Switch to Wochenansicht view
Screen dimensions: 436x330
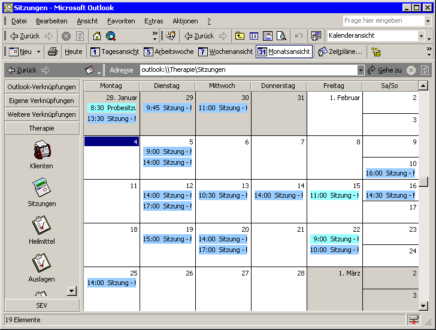point(226,52)
